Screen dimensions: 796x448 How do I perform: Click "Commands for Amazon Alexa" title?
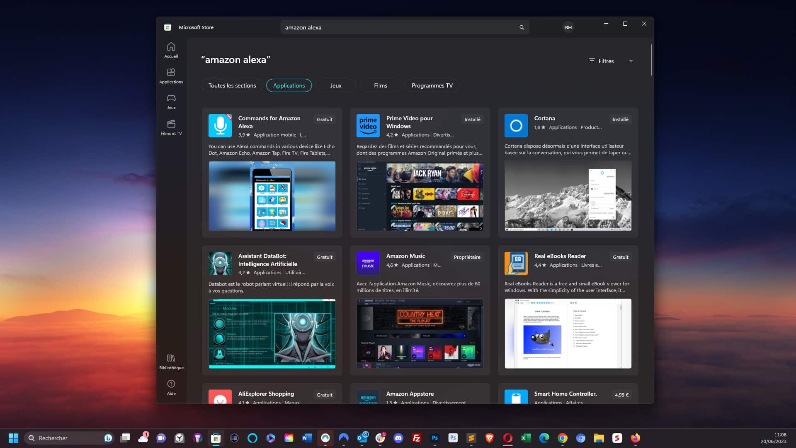[269, 122]
